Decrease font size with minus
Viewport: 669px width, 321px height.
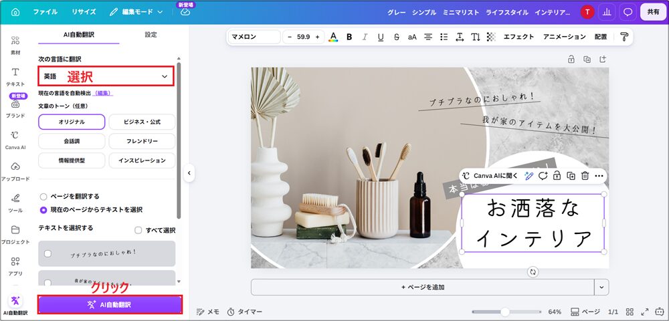click(290, 37)
